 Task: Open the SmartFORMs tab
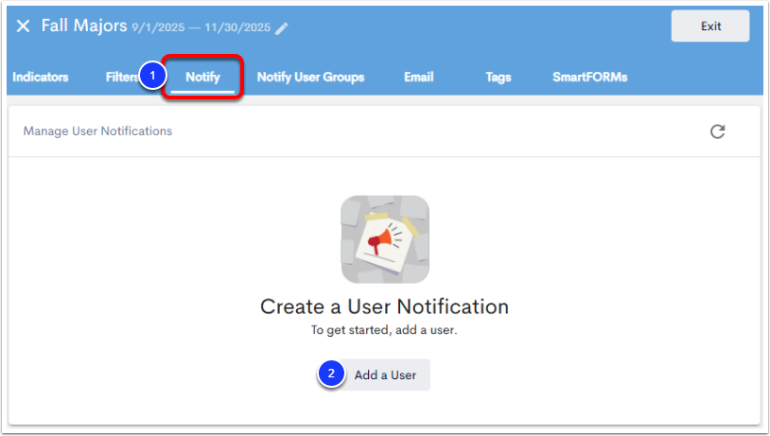click(589, 78)
